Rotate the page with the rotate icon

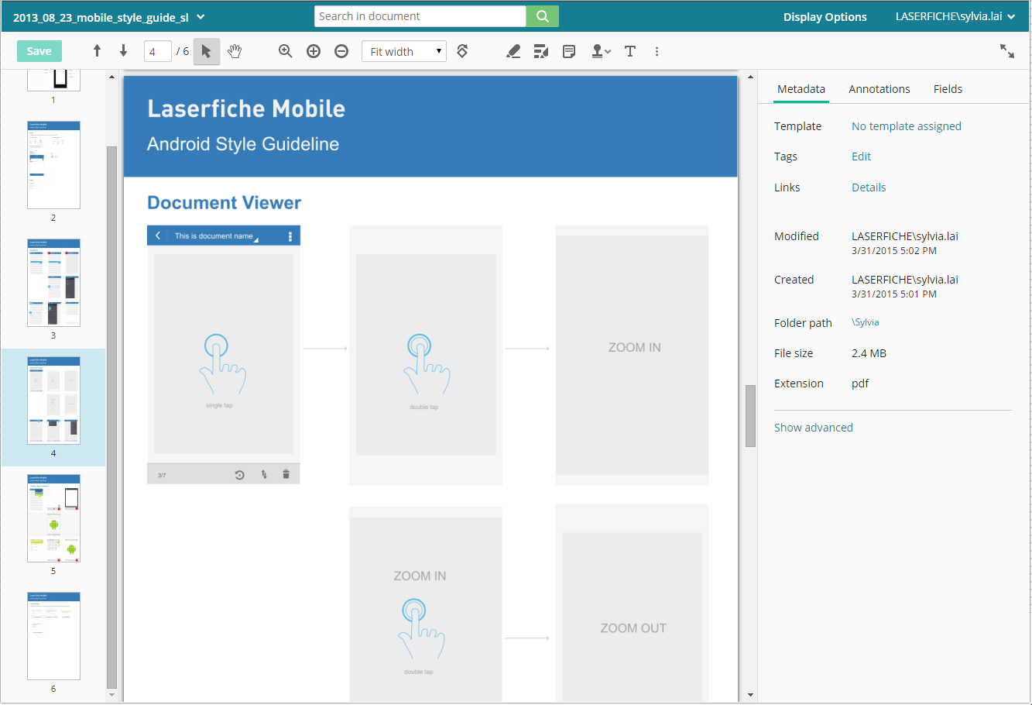[x=462, y=51]
